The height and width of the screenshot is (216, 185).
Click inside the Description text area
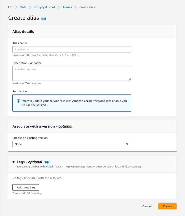click(x=72, y=73)
